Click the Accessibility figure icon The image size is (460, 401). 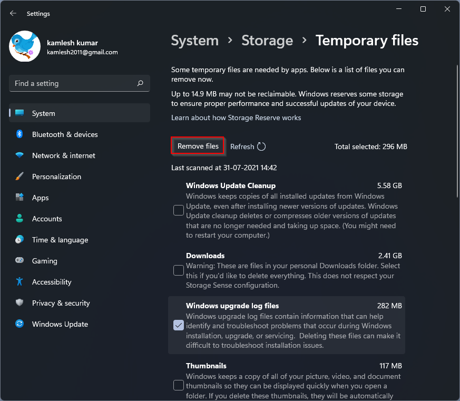[x=19, y=282]
